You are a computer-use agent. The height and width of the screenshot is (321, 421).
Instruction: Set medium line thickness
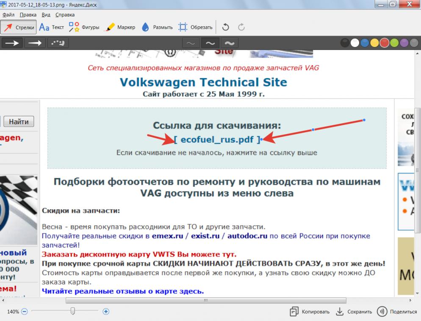(210, 43)
